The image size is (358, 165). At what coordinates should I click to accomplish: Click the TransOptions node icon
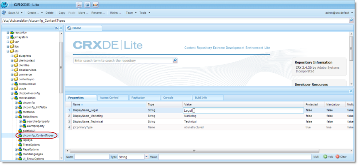[20, 145]
